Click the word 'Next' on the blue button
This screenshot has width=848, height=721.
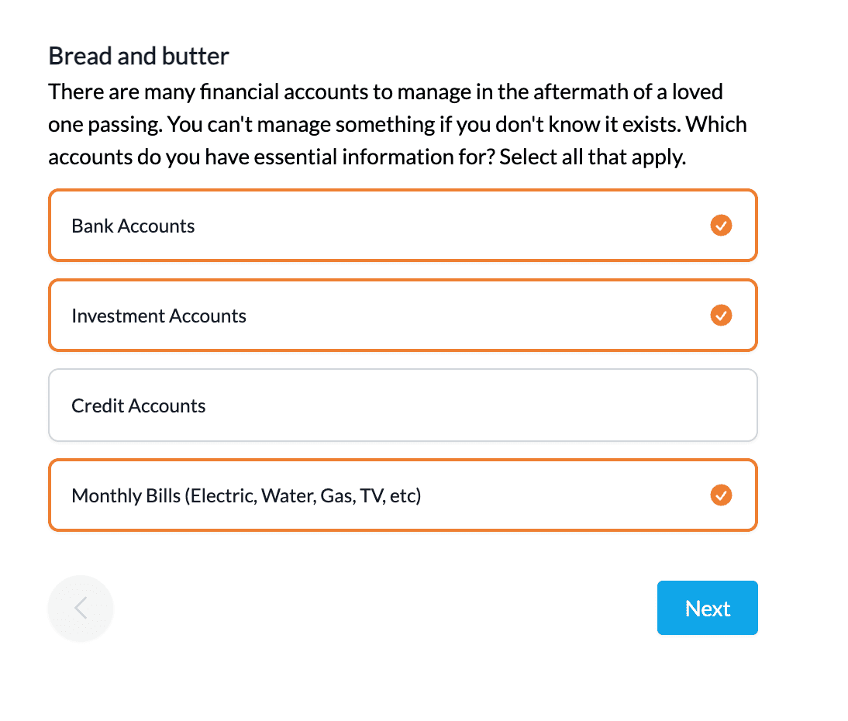pyautogui.click(x=708, y=609)
